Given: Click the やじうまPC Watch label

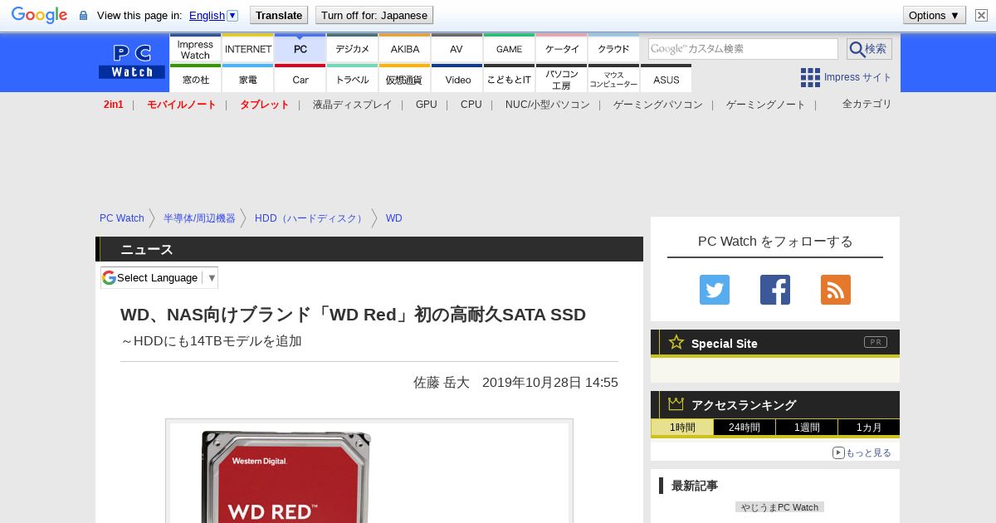Looking at the screenshot, I should [x=779, y=507].
